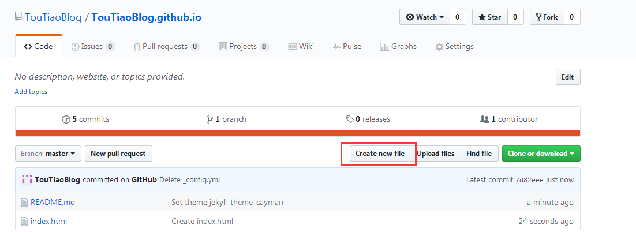Click the TouTiaoBlog avatar icon in commit bar
The height and width of the screenshot is (232, 636).
27,179
